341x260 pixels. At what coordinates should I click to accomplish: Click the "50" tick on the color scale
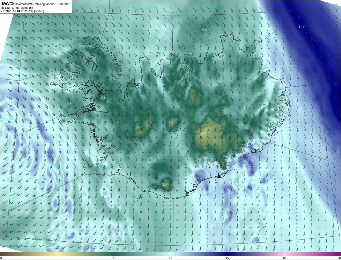click(339, 258)
